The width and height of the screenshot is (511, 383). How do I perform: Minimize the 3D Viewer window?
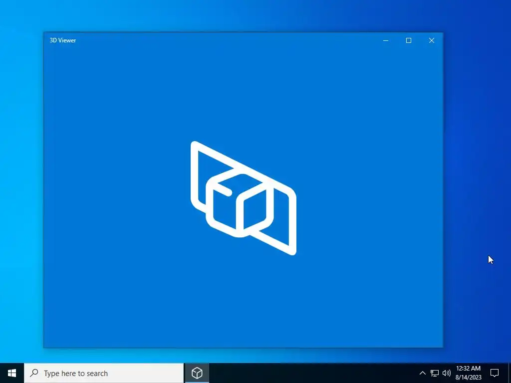pos(386,40)
